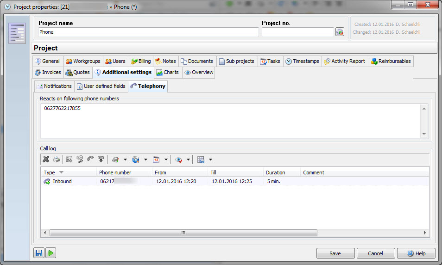This screenshot has width=442, height=265.
Task: Expand the dropdown arrow next to calendar icon
Action: point(165,160)
